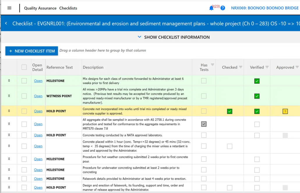Go back using the checklist header arrow
Image resolution: width=300 pixels, height=193 pixels.
(6, 23)
